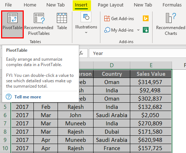Click the Dubai cell
Viewport: 186px width, 153px height.
pyautogui.click(x=112, y=131)
